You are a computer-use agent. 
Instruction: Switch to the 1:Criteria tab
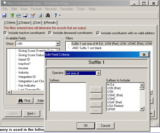click(x=10, y=22)
